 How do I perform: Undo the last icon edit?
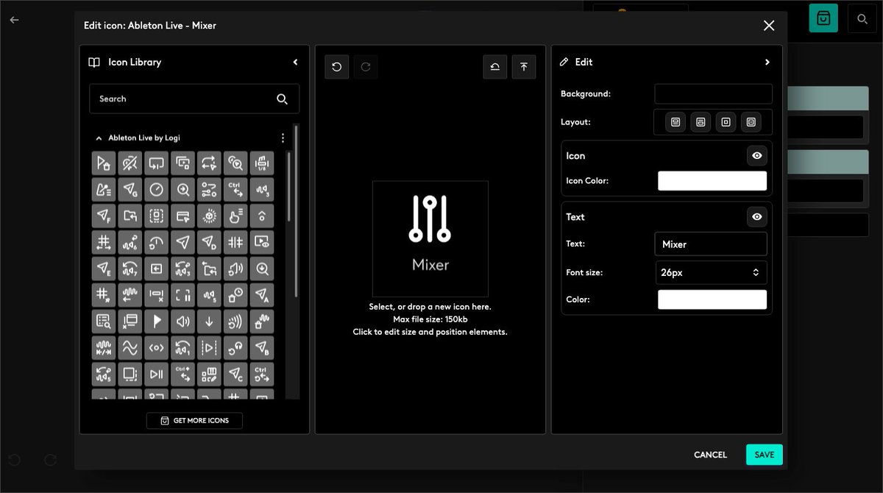click(337, 67)
